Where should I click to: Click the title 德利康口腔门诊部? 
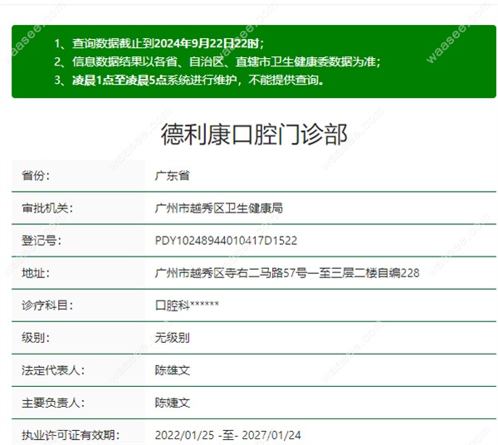254,134
